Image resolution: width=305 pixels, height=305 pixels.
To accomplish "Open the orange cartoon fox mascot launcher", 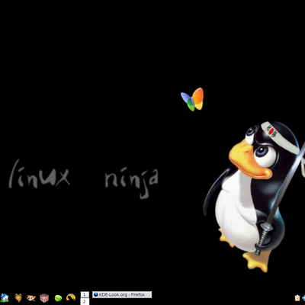I will pos(31,297).
